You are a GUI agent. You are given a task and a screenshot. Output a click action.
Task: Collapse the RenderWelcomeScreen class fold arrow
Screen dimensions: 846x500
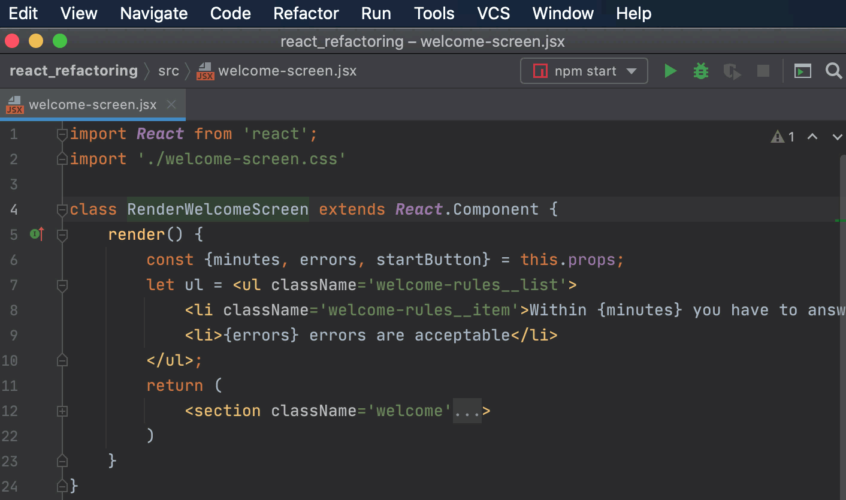62,209
